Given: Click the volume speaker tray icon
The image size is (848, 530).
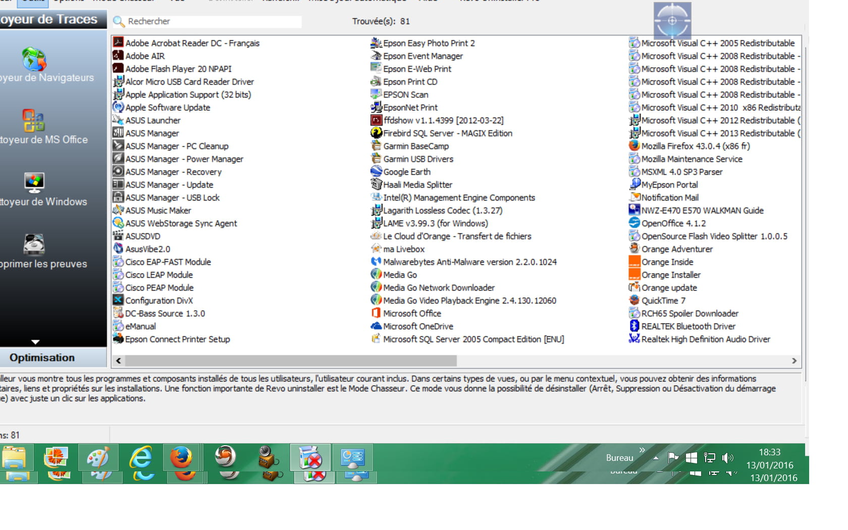Looking at the screenshot, I should tap(727, 458).
